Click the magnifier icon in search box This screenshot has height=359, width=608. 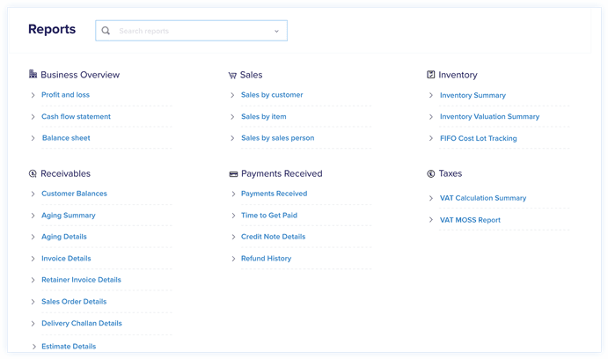click(x=106, y=31)
